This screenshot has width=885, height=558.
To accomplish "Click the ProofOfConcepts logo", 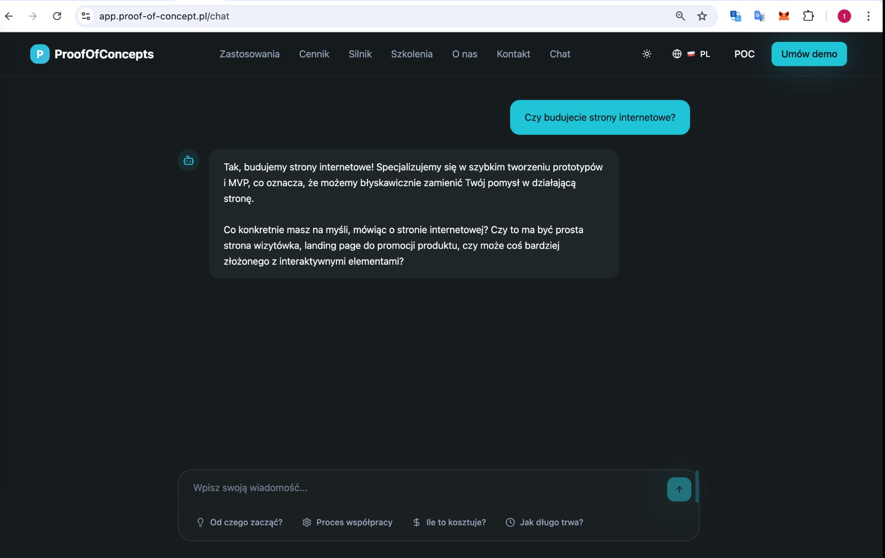I will coord(92,54).
